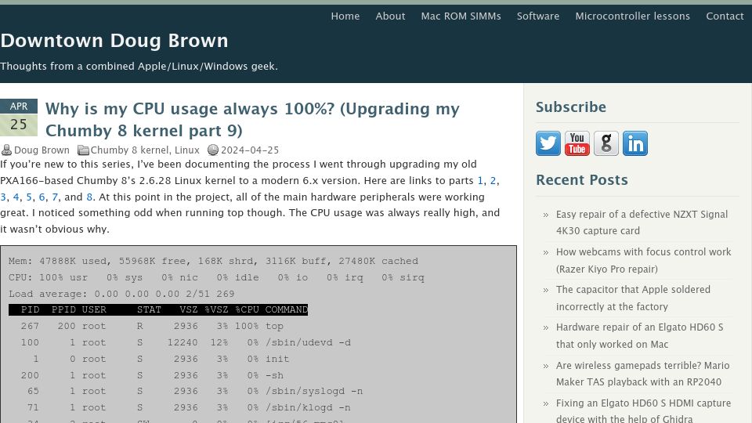
Task: Click the '/sbin/klogd -n' process row
Action: tap(189, 407)
